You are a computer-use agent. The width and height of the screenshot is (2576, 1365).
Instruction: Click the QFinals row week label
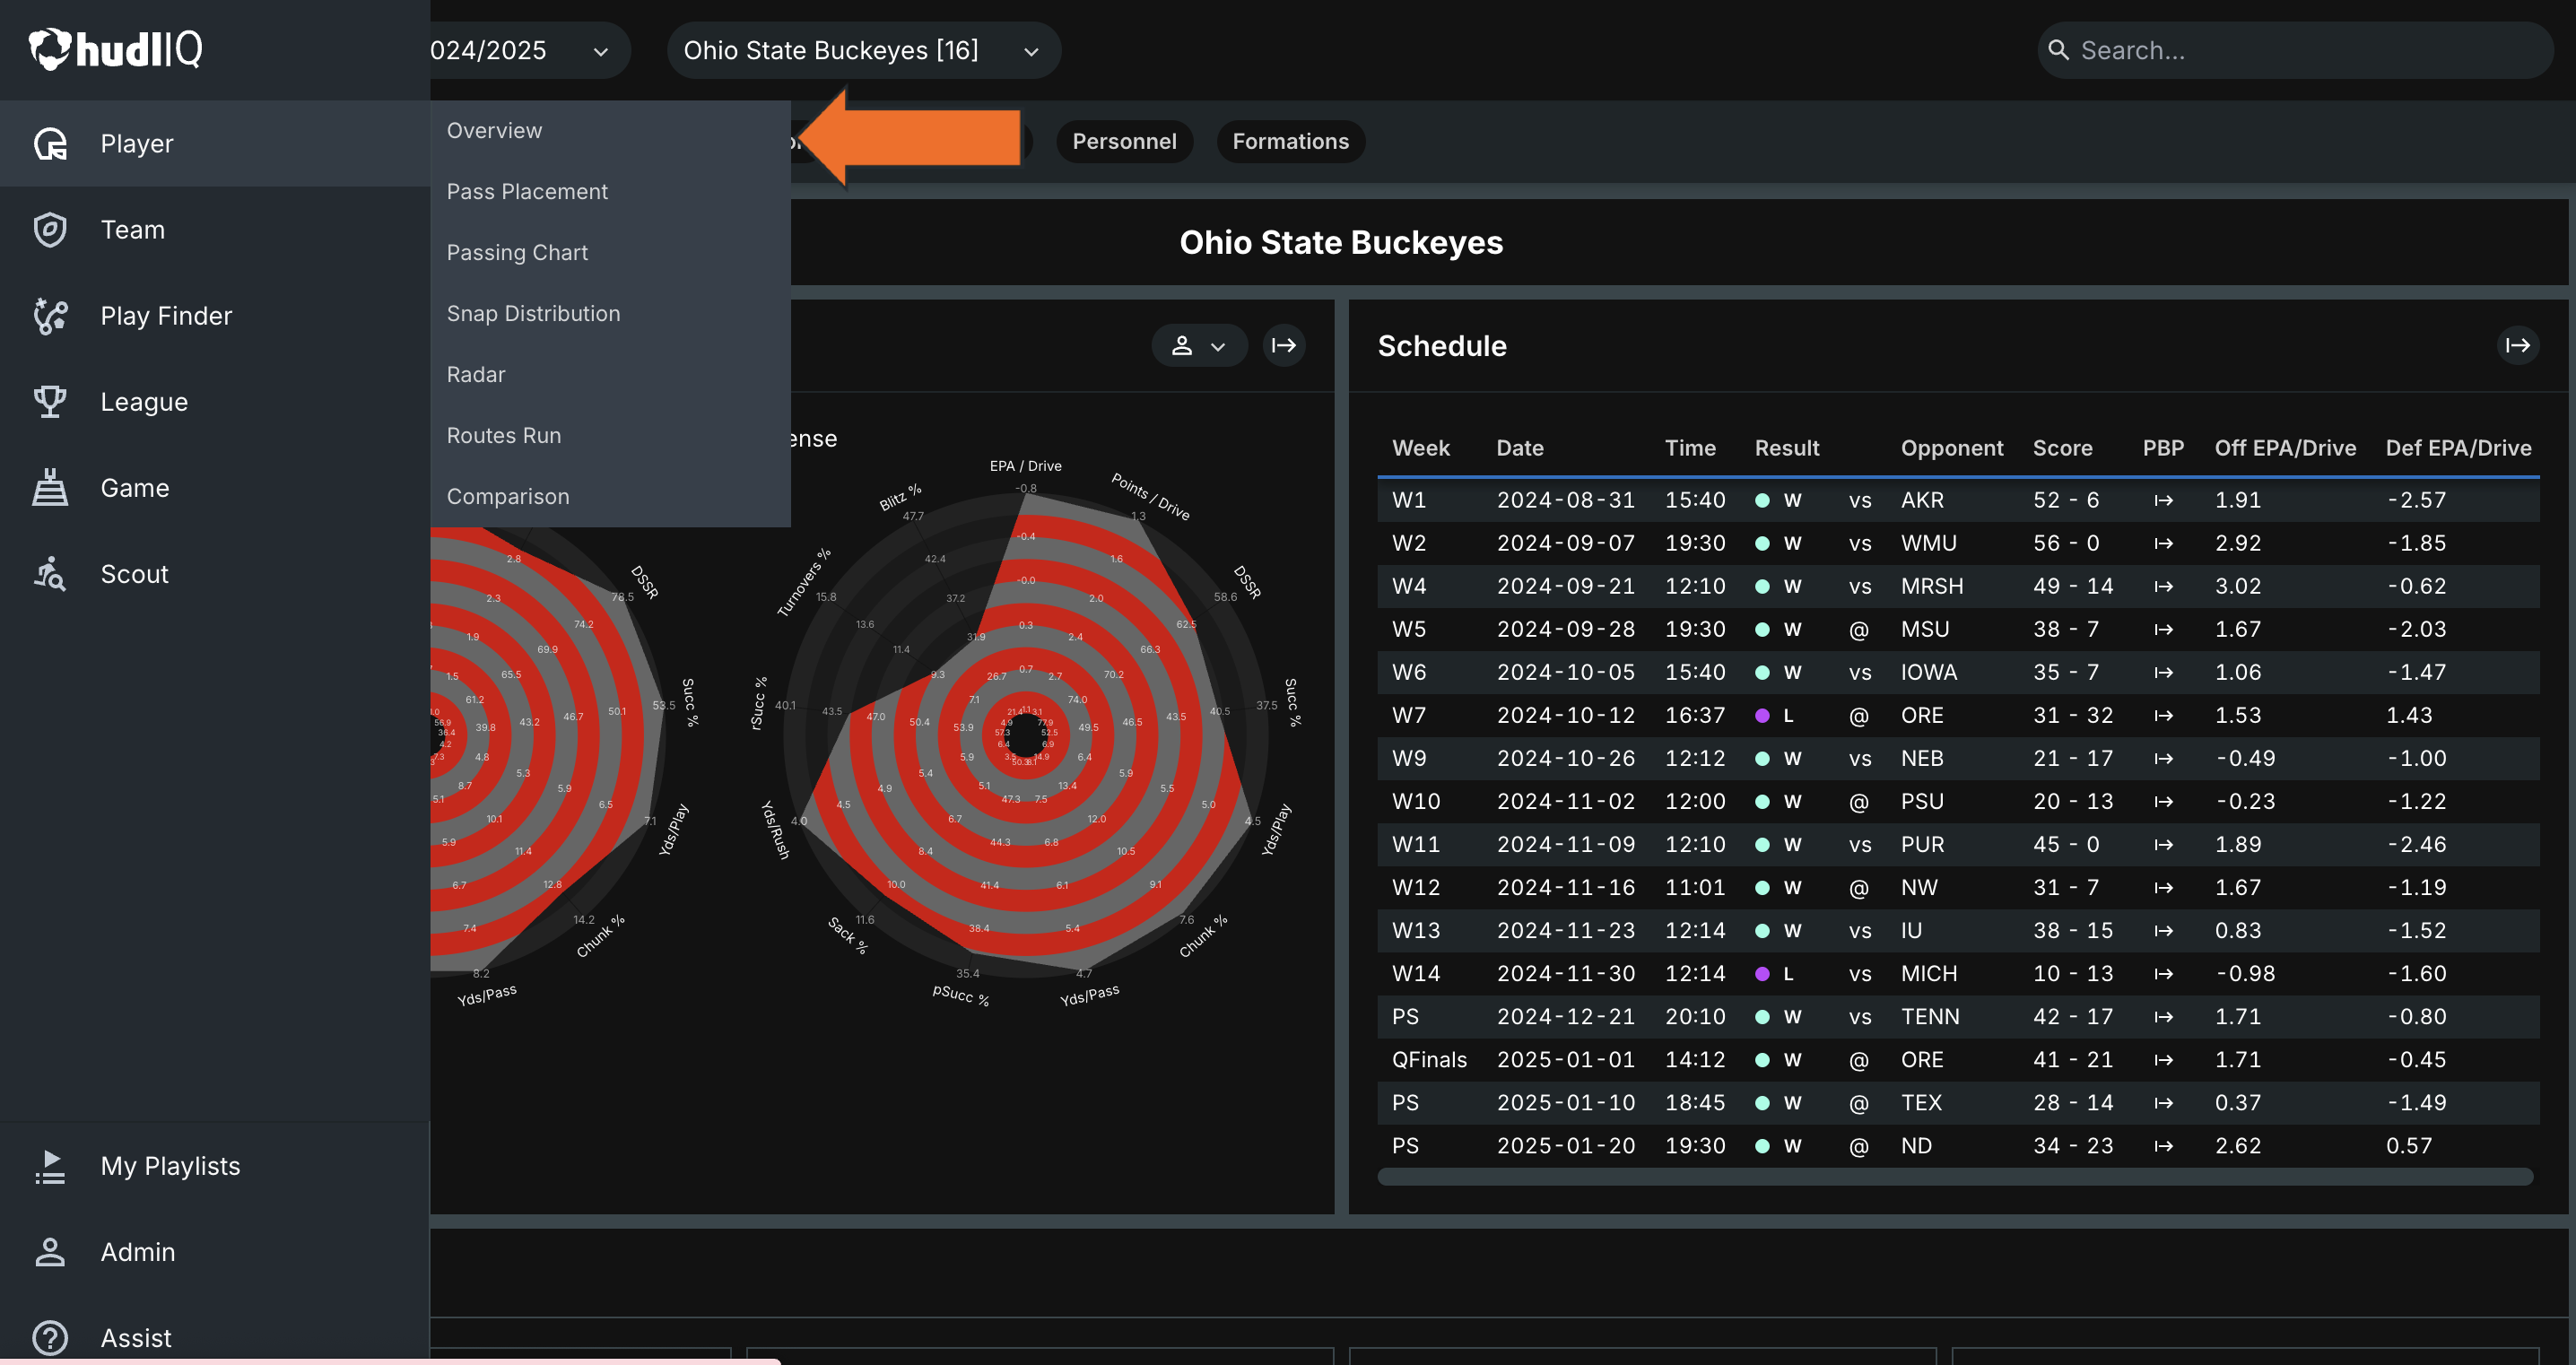point(1429,1060)
